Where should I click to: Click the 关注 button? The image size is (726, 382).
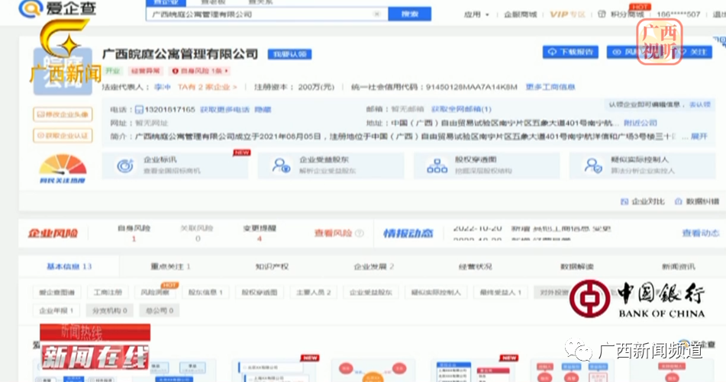[x=694, y=52]
